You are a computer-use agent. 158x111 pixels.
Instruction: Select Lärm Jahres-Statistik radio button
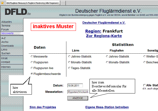pyautogui.click(x=69, y=57)
